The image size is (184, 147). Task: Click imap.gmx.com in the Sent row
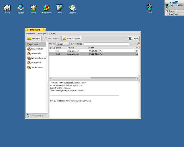pyautogui.click(x=73, y=51)
